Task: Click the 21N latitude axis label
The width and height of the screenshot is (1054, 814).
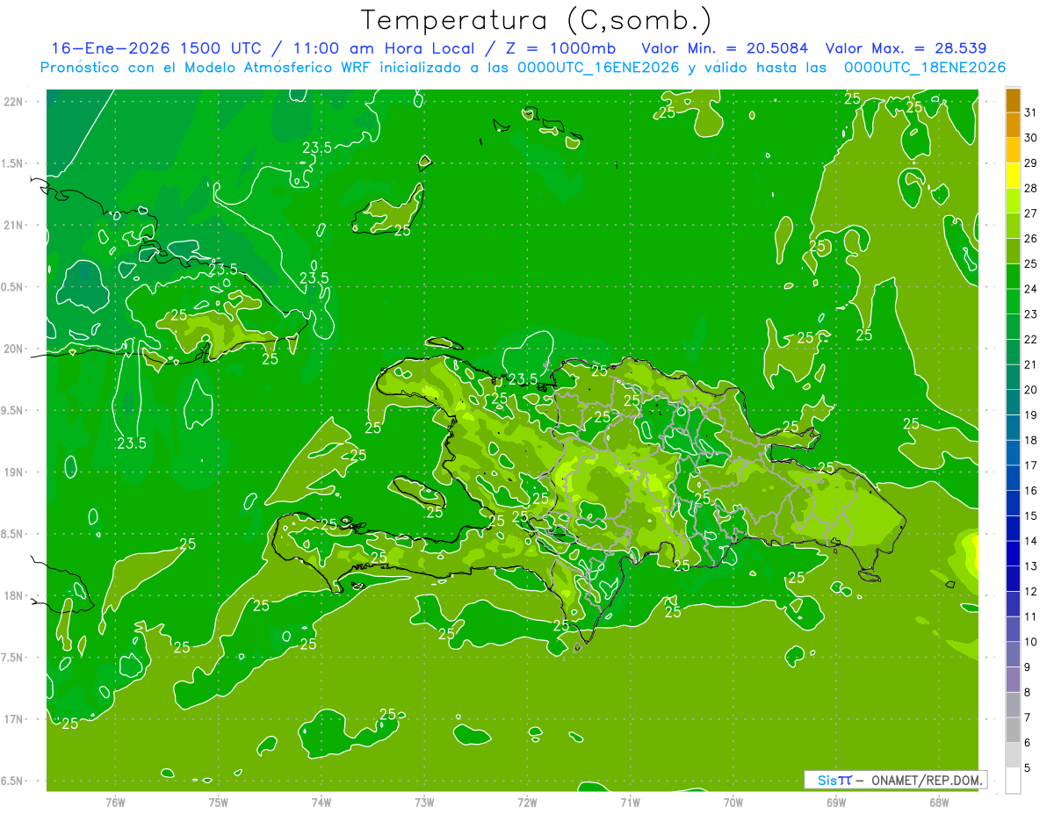Action: (12, 225)
